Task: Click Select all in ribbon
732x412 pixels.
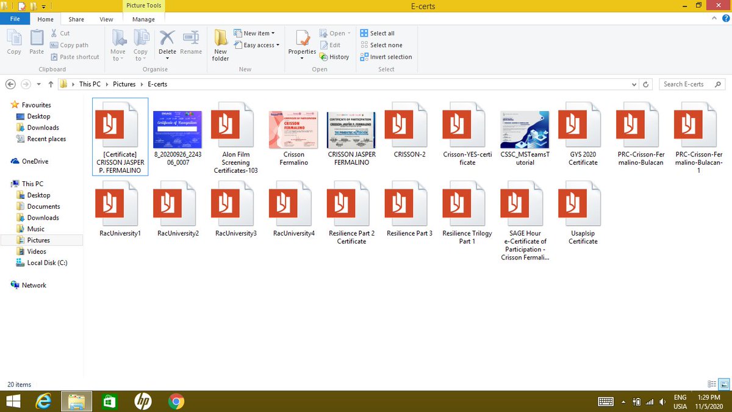Action: [378, 34]
